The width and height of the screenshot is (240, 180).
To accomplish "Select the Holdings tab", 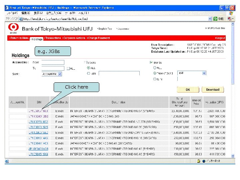I will tap(37, 39).
